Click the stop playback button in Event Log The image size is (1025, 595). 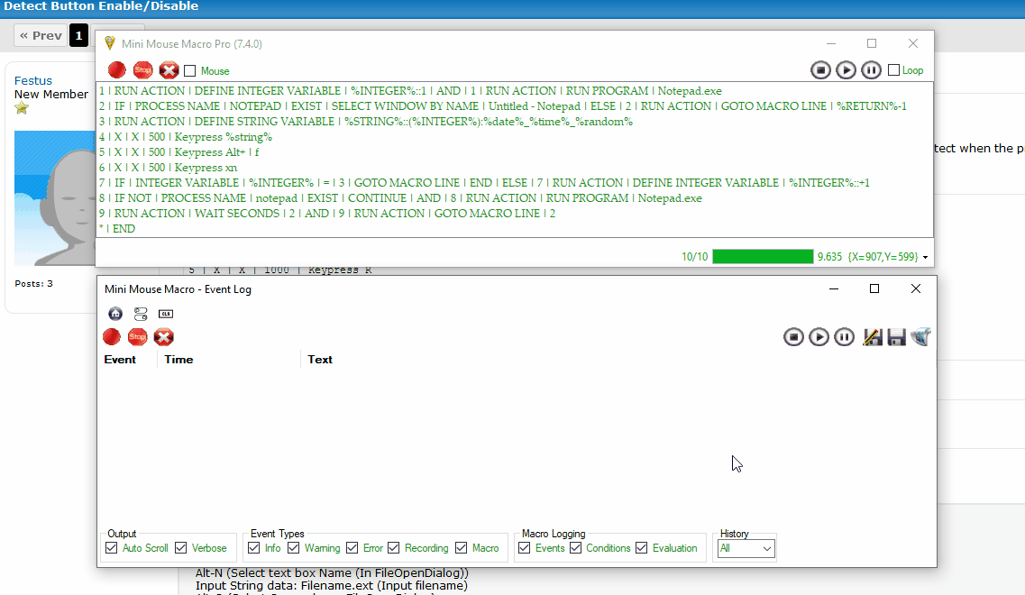point(793,337)
